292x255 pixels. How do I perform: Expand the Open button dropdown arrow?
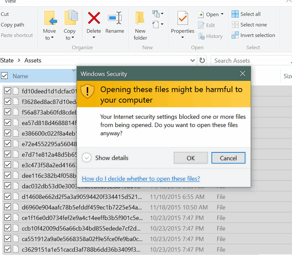click(x=222, y=14)
